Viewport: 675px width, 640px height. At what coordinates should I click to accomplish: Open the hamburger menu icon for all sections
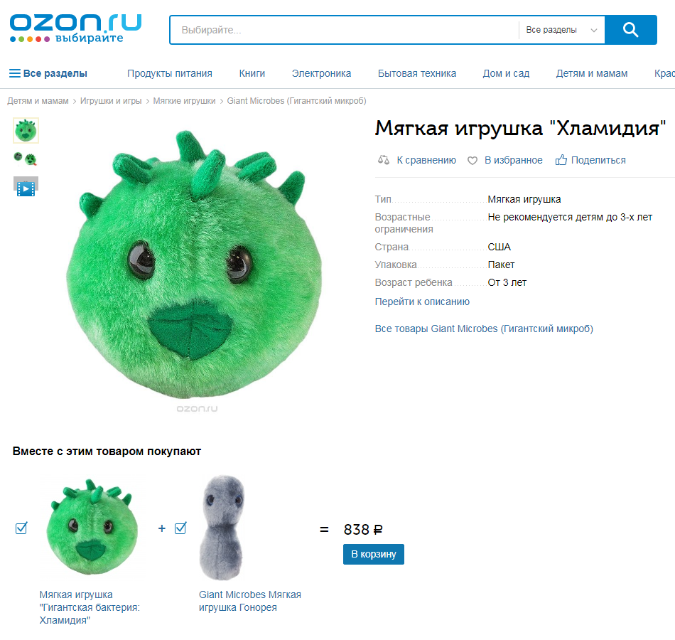[x=15, y=73]
